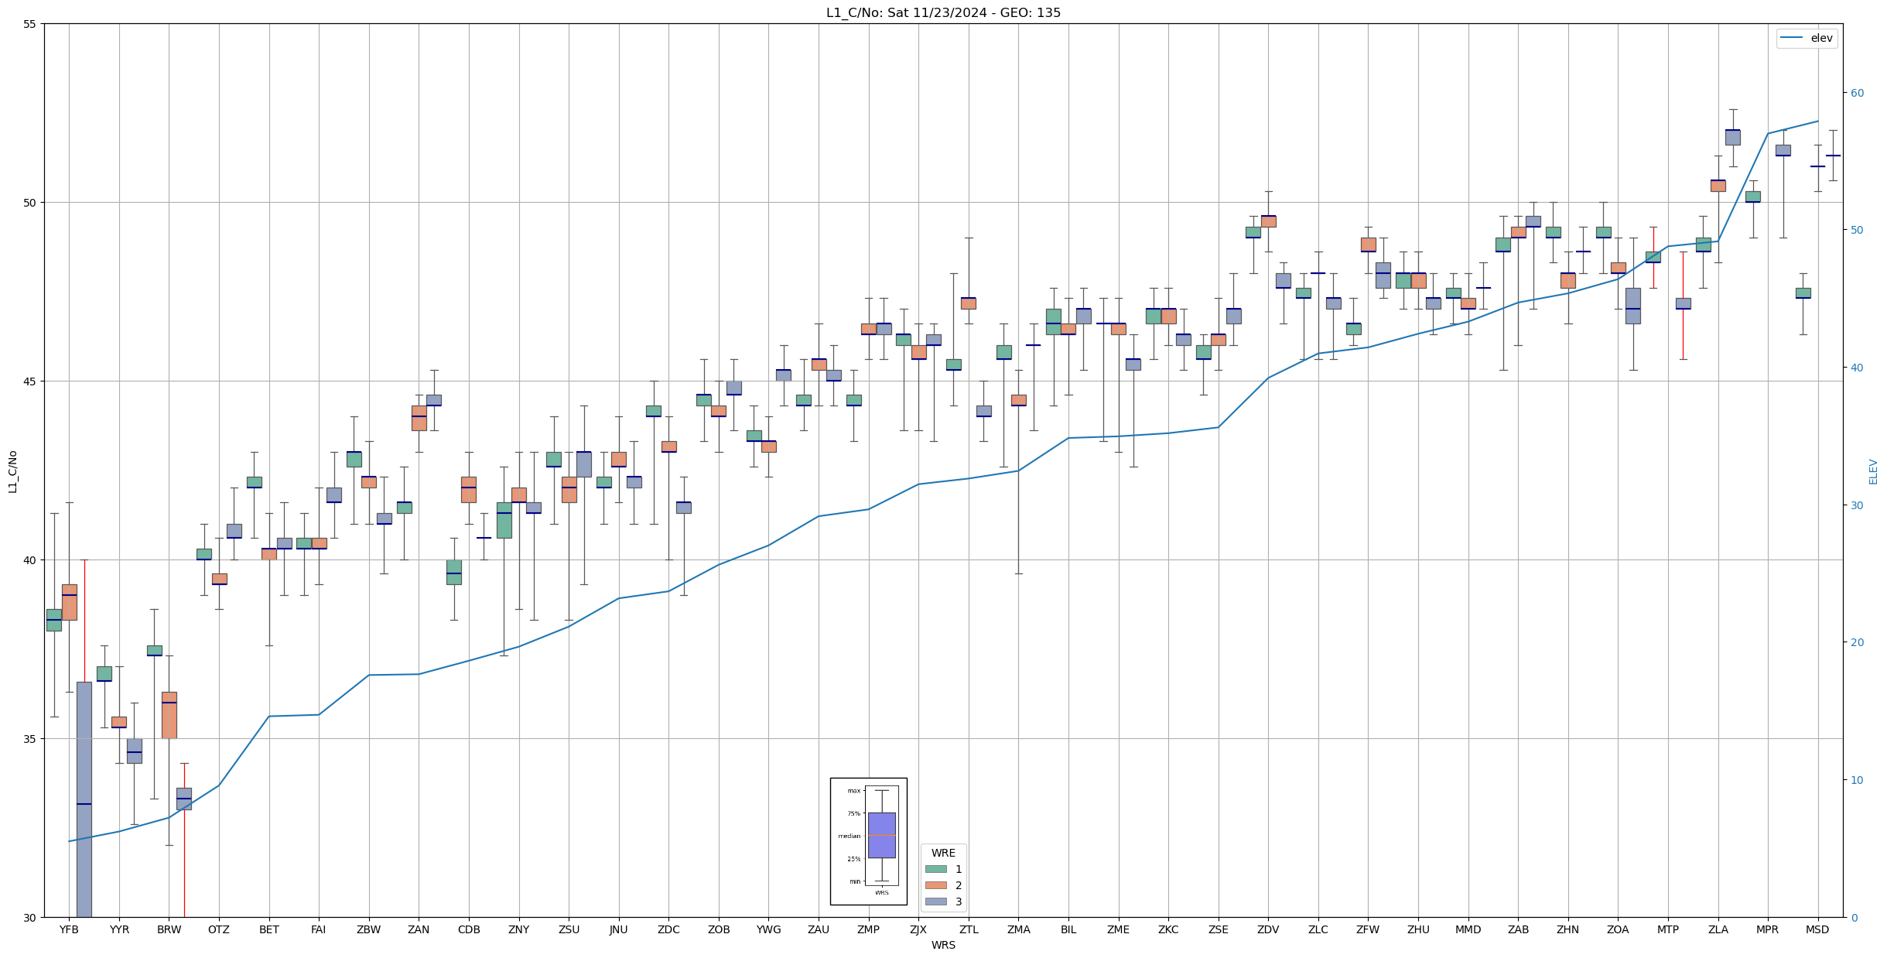The image size is (1887, 958).
Task: Click the green WRE 1 legend swatch
Action: point(935,869)
